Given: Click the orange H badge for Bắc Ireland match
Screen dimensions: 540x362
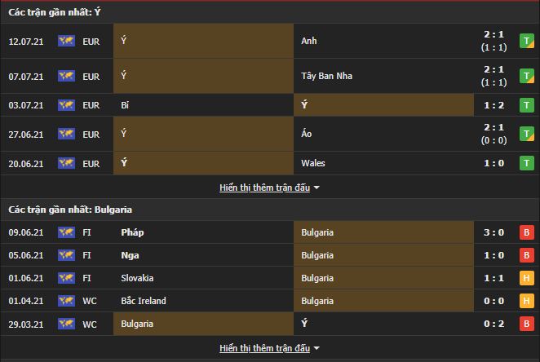Looking at the screenshot, I should 527,301.
